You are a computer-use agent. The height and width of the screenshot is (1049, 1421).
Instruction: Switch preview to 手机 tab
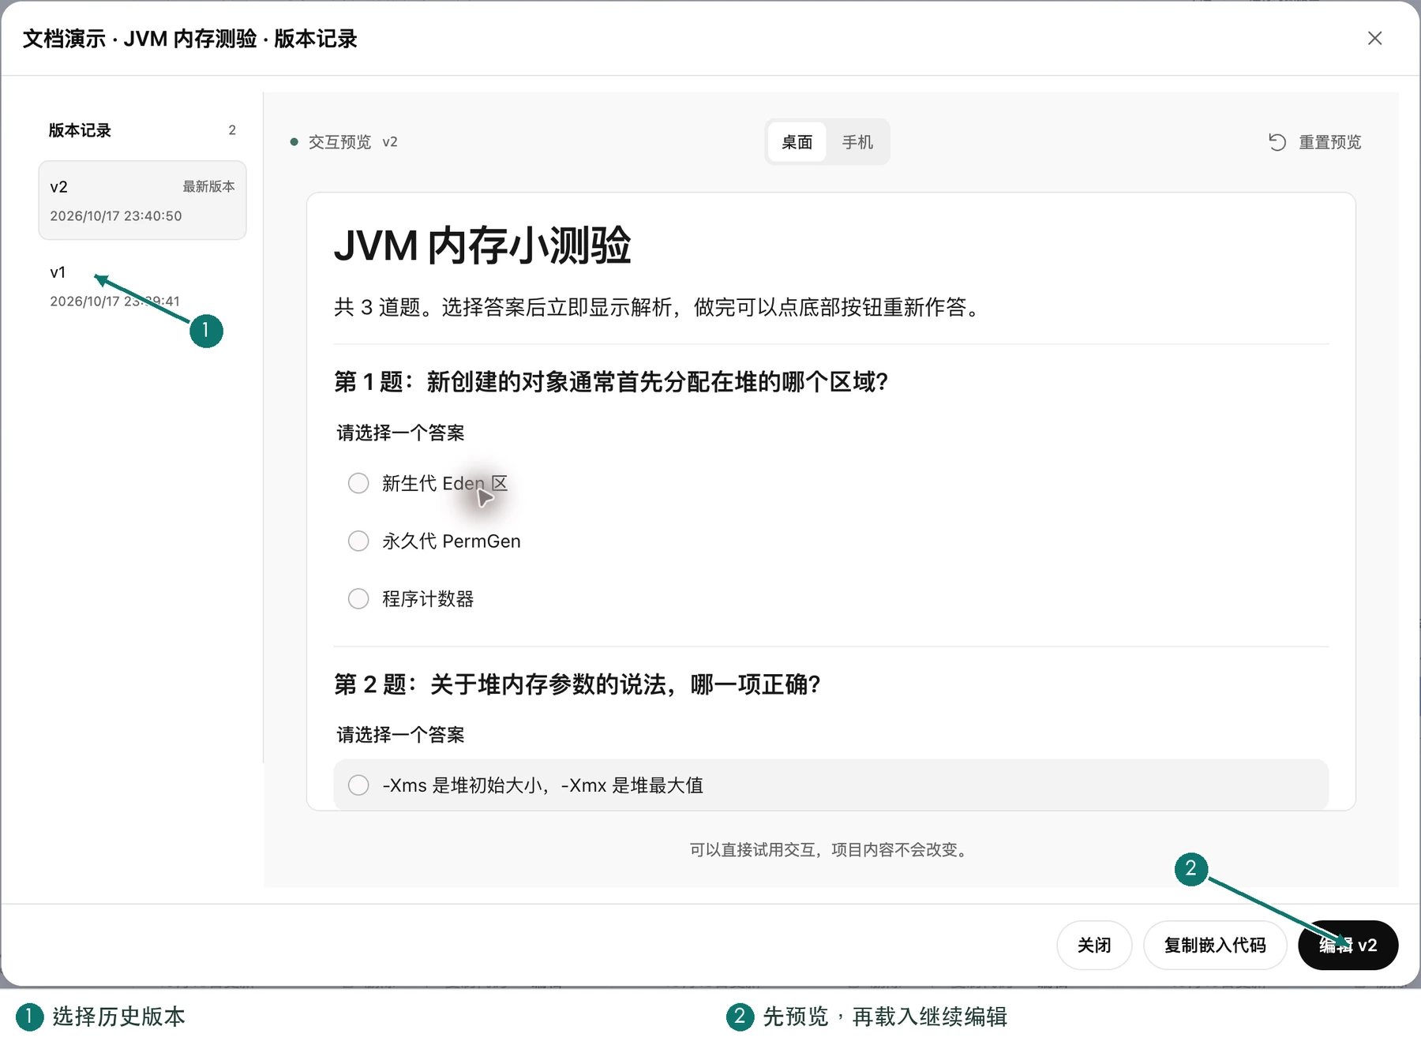click(857, 142)
